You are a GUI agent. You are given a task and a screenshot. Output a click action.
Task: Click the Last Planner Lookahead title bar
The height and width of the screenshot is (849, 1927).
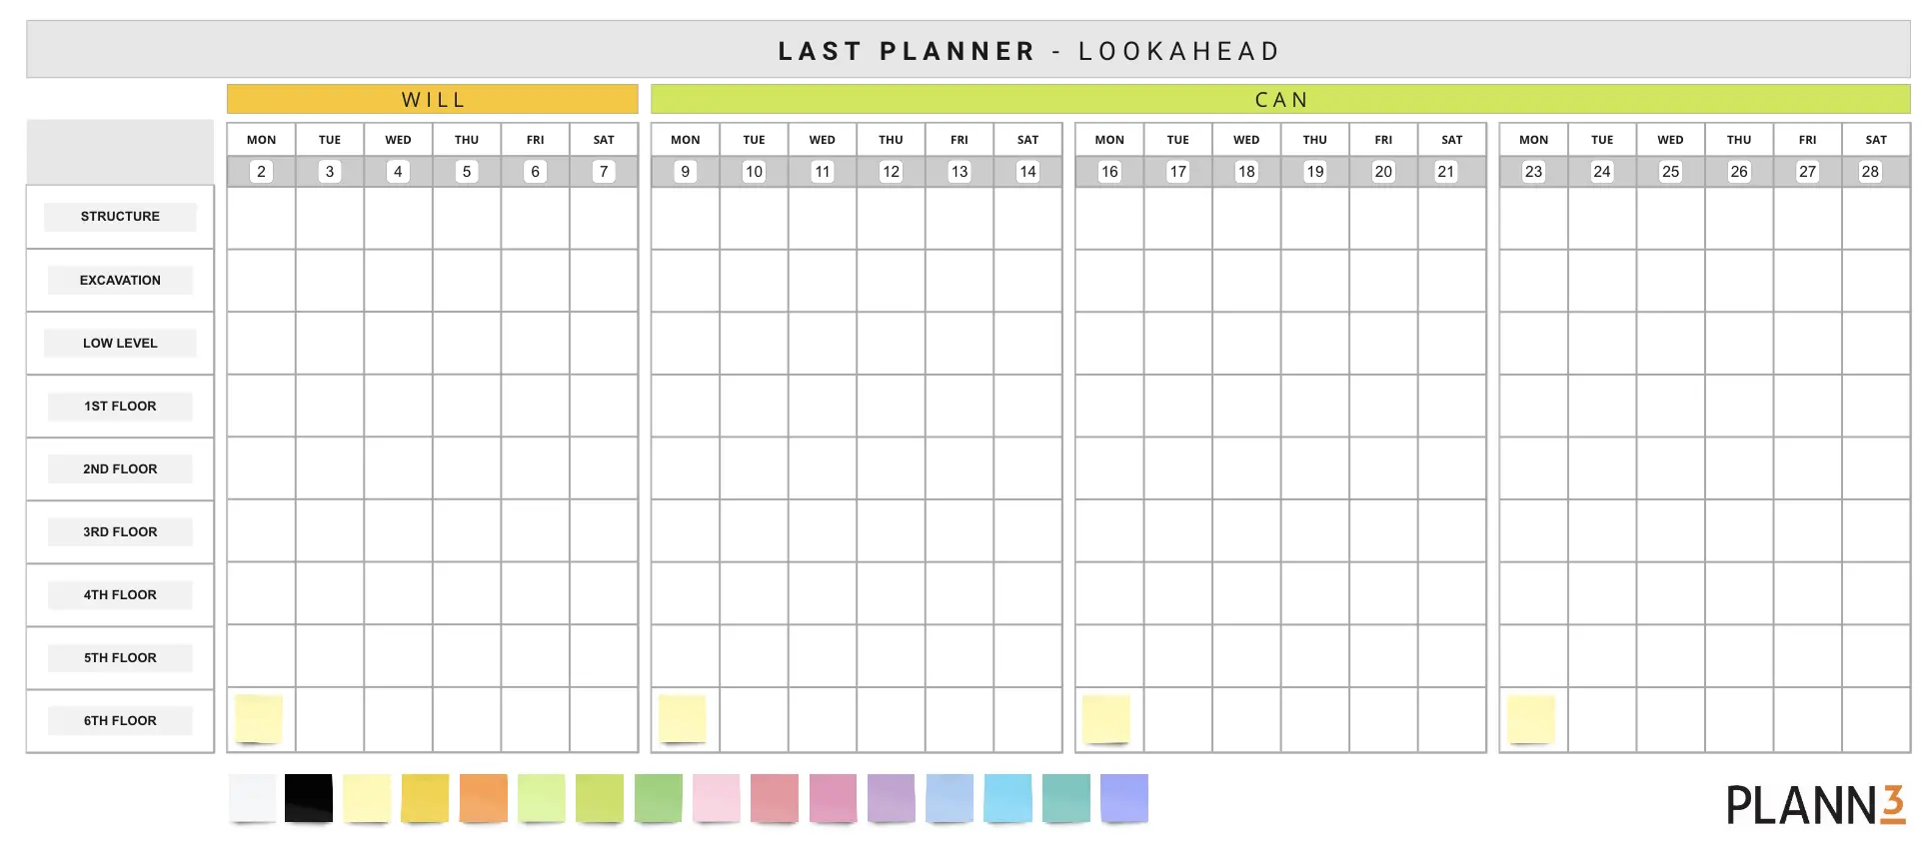[x=967, y=51]
